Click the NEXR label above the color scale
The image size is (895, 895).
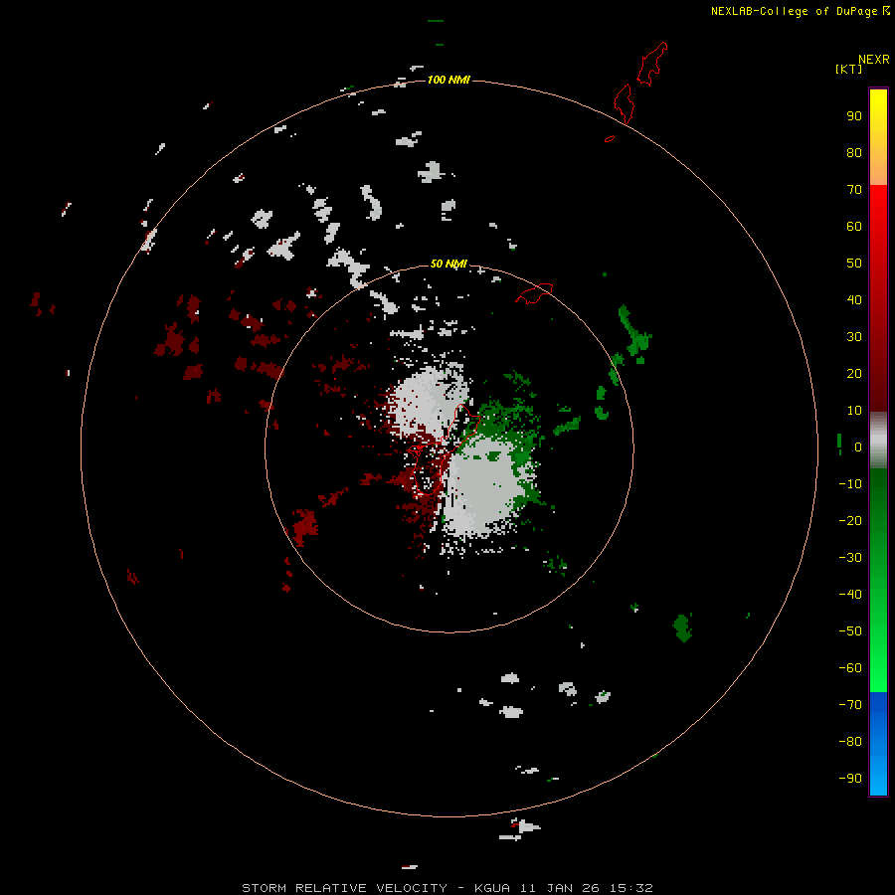point(874,60)
